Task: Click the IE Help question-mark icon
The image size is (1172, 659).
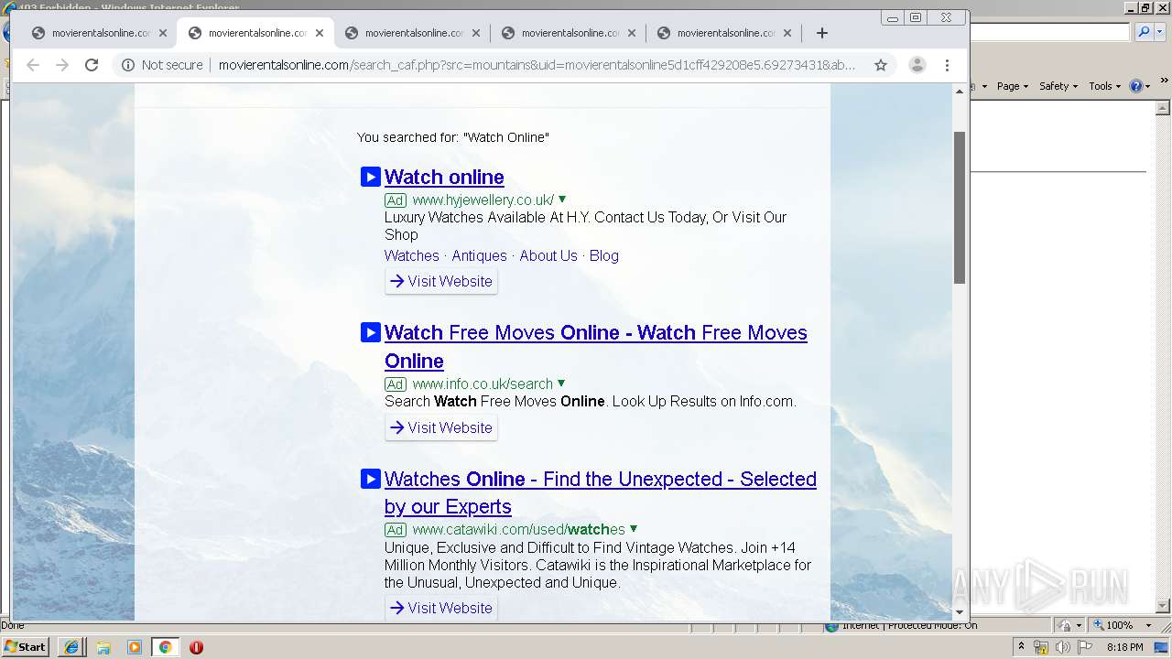Action: pyautogui.click(x=1136, y=86)
